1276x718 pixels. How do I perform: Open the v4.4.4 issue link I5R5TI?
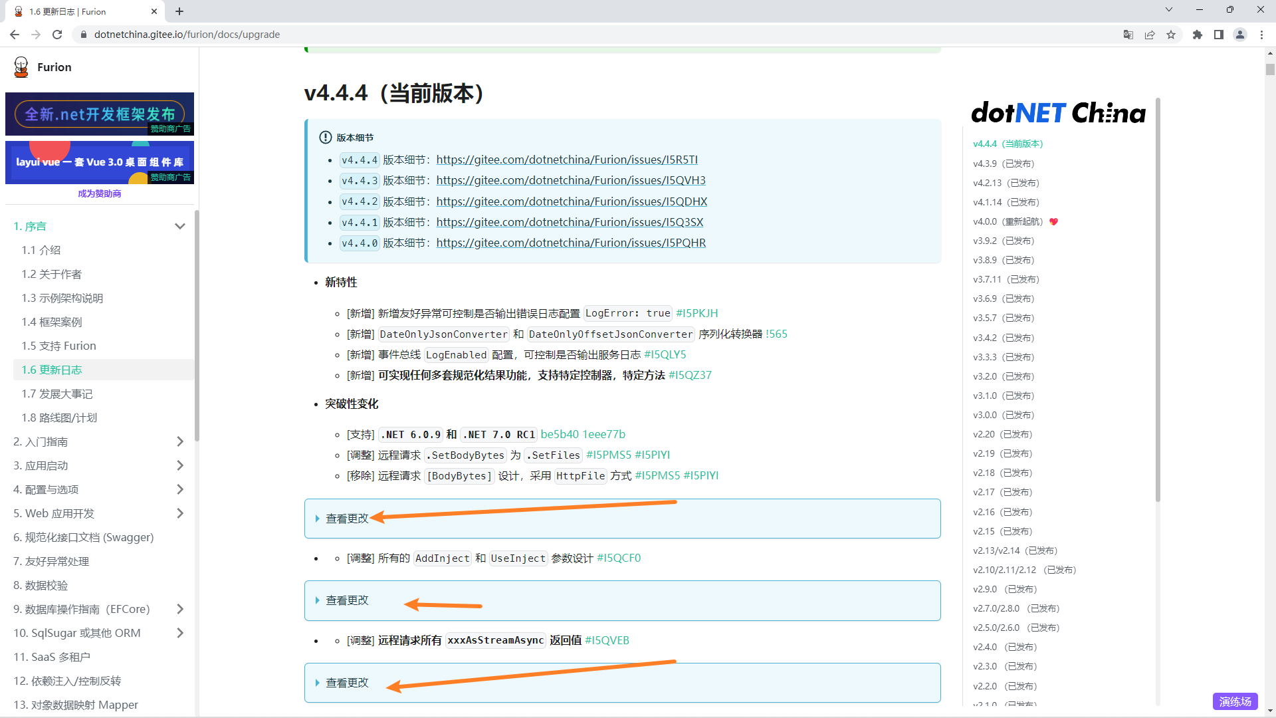coord(567,160)
